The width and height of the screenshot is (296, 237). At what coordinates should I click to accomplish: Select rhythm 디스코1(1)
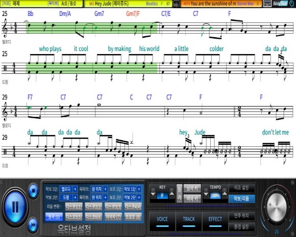[74, 207]
